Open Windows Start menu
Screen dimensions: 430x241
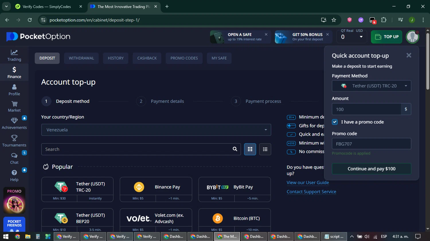[6, 236]
